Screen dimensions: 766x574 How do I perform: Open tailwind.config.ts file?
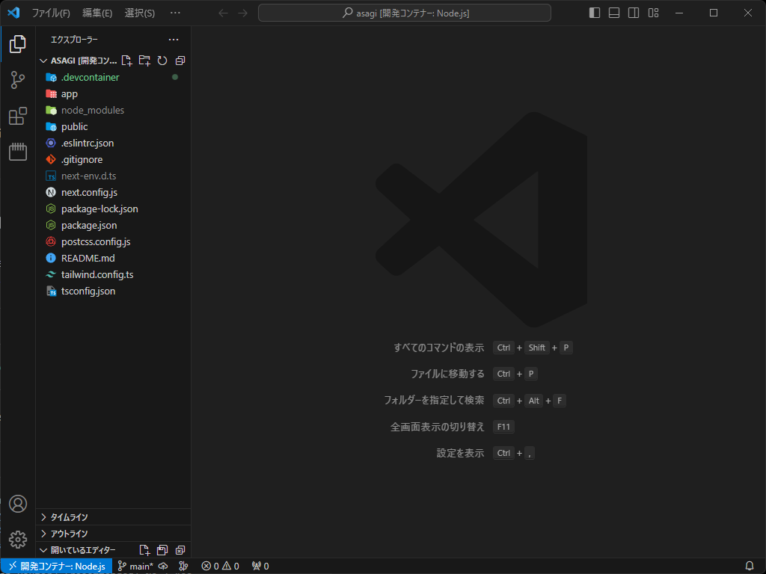coord(112,274)
